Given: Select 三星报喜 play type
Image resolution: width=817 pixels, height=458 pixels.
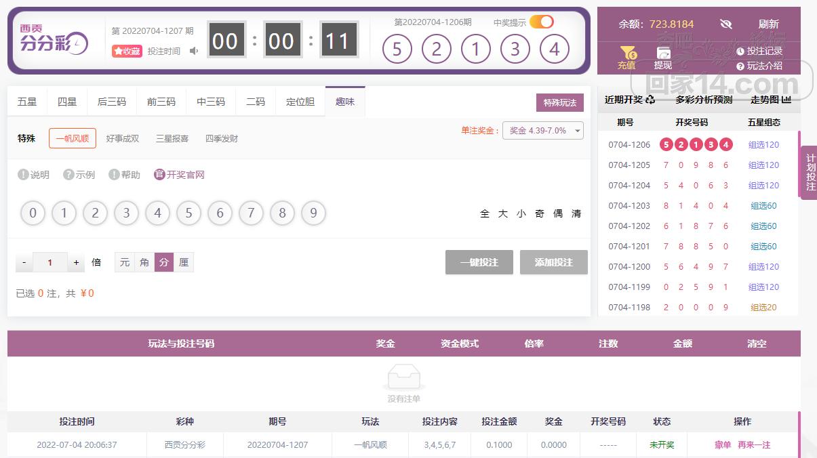Looking at the screenshot, I should pos(172,138).
